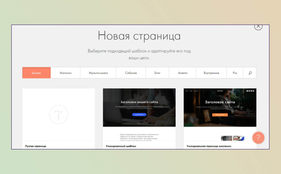The height and width of the screenshot is (174, 281).
Task: Select the Tilda logo on blank page
Action: click(x=58, y=115)
